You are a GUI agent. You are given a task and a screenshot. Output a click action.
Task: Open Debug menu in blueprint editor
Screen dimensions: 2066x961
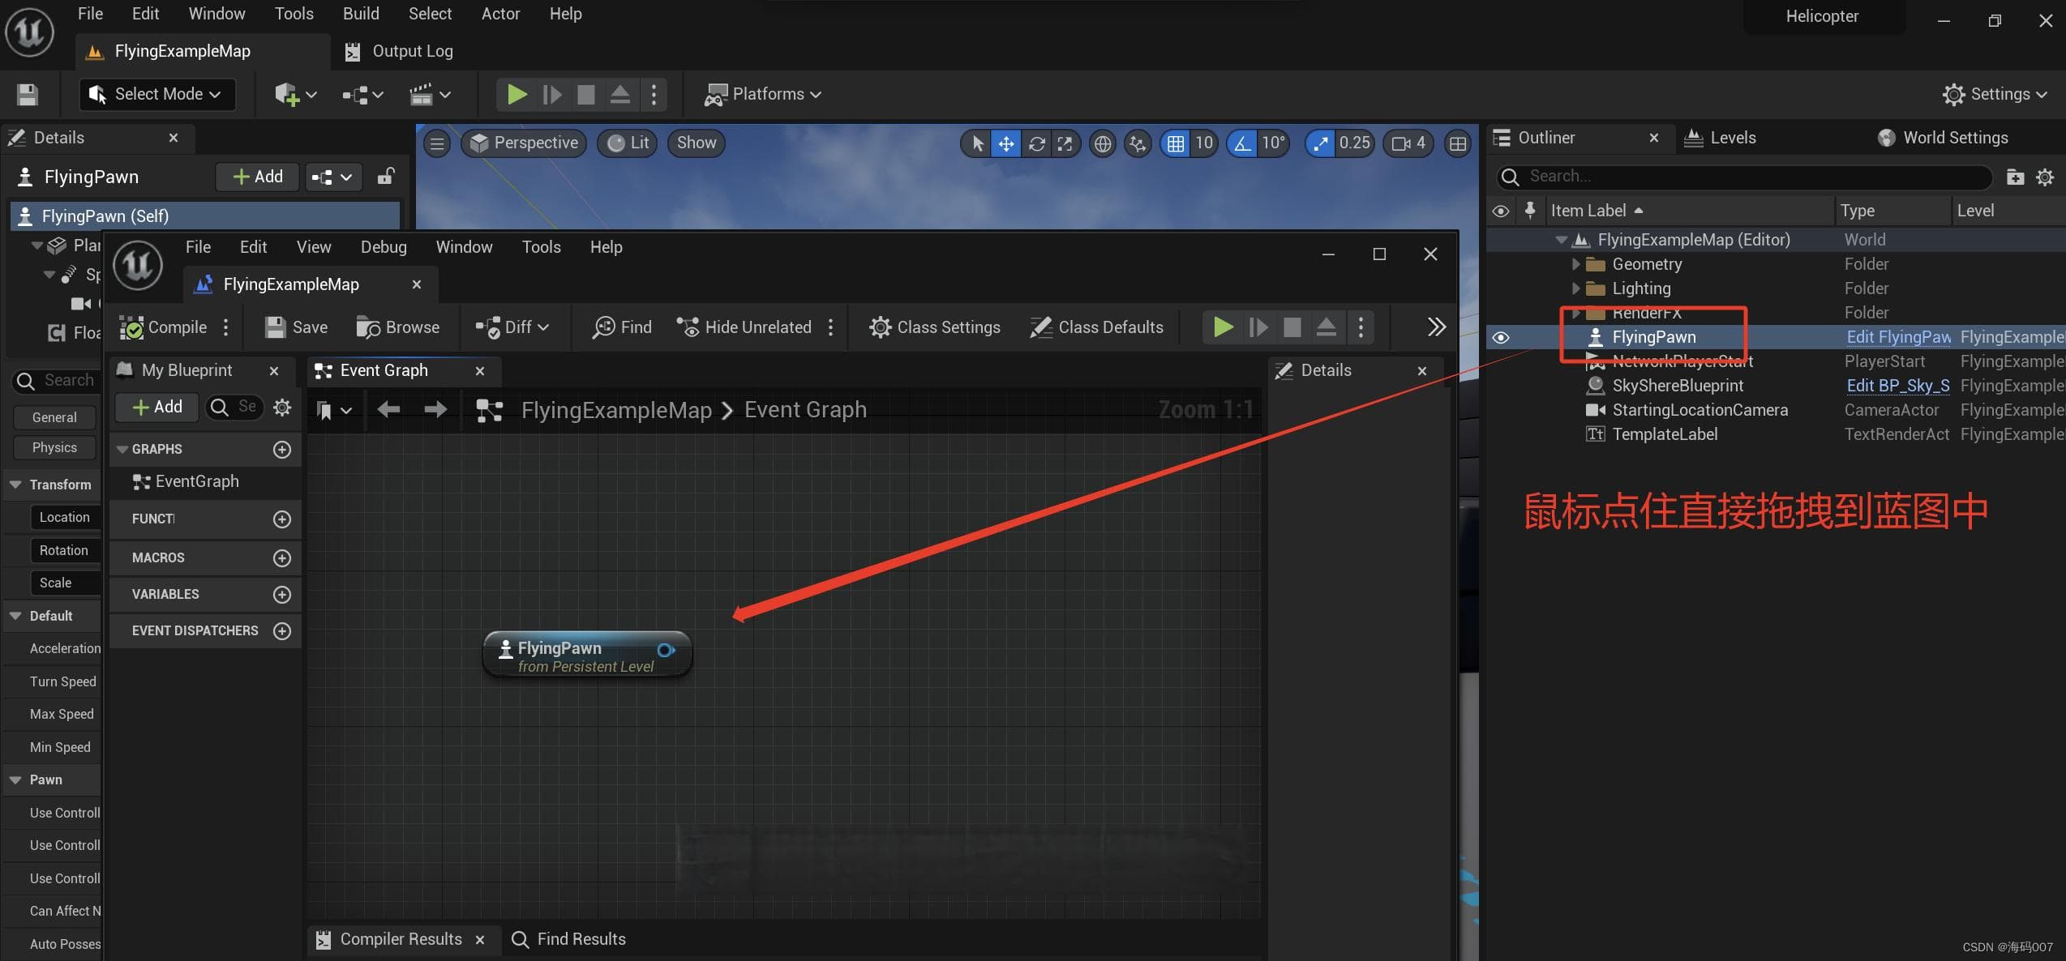[x=384, y=247]
